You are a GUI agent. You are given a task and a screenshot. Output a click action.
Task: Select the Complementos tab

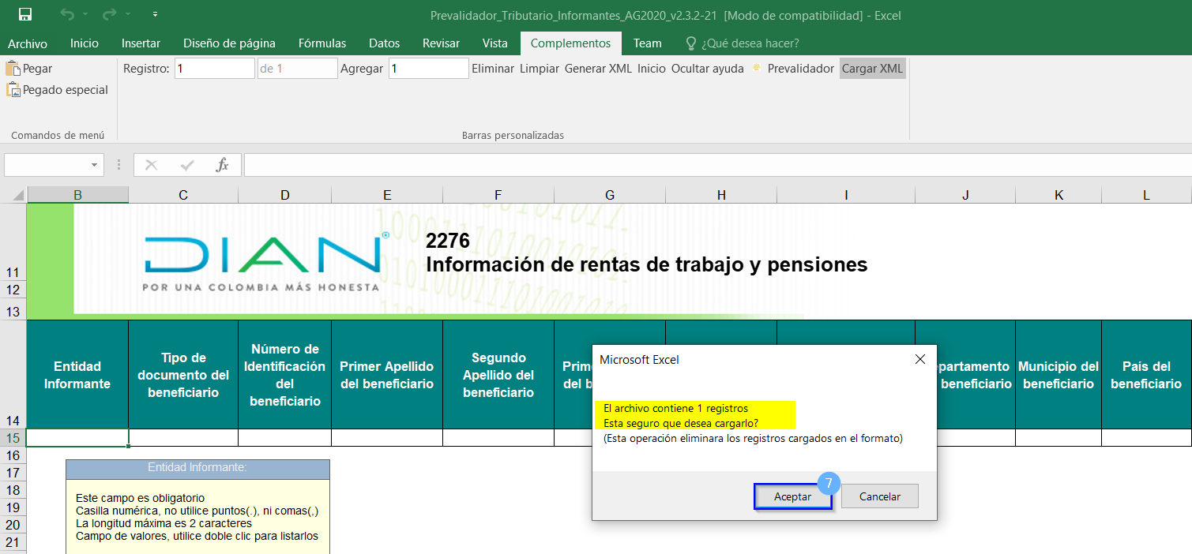570,43
